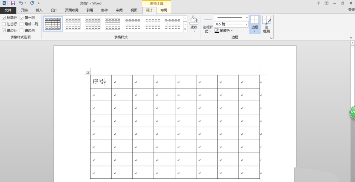The image size is (355, 182).
Task: Open the 笔颜色 dropdown arrow
Action: [x=232, y=31]
